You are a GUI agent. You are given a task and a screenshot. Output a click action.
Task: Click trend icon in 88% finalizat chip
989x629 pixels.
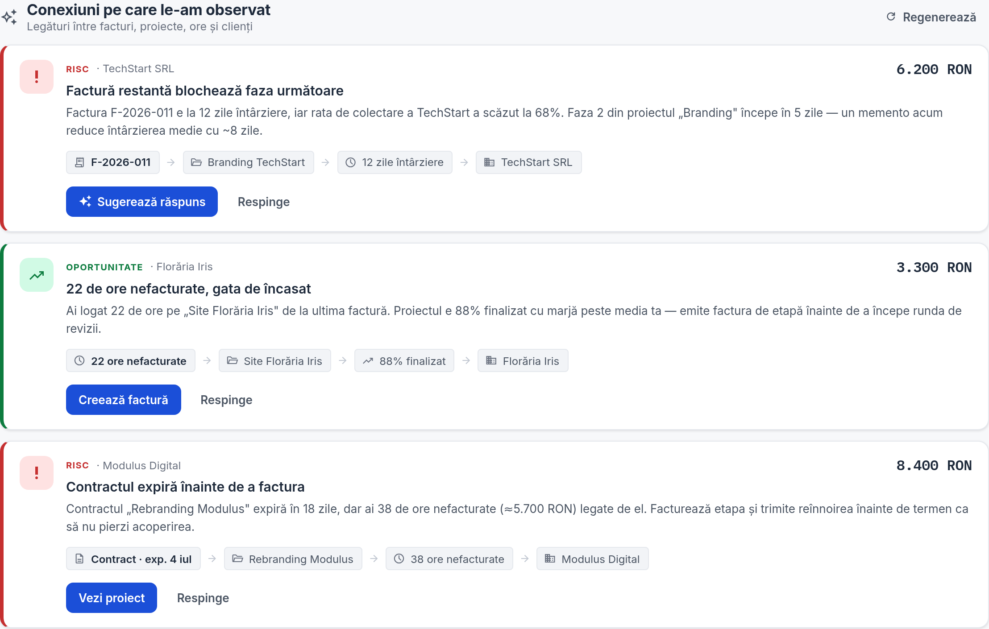[x=368, y=360]
